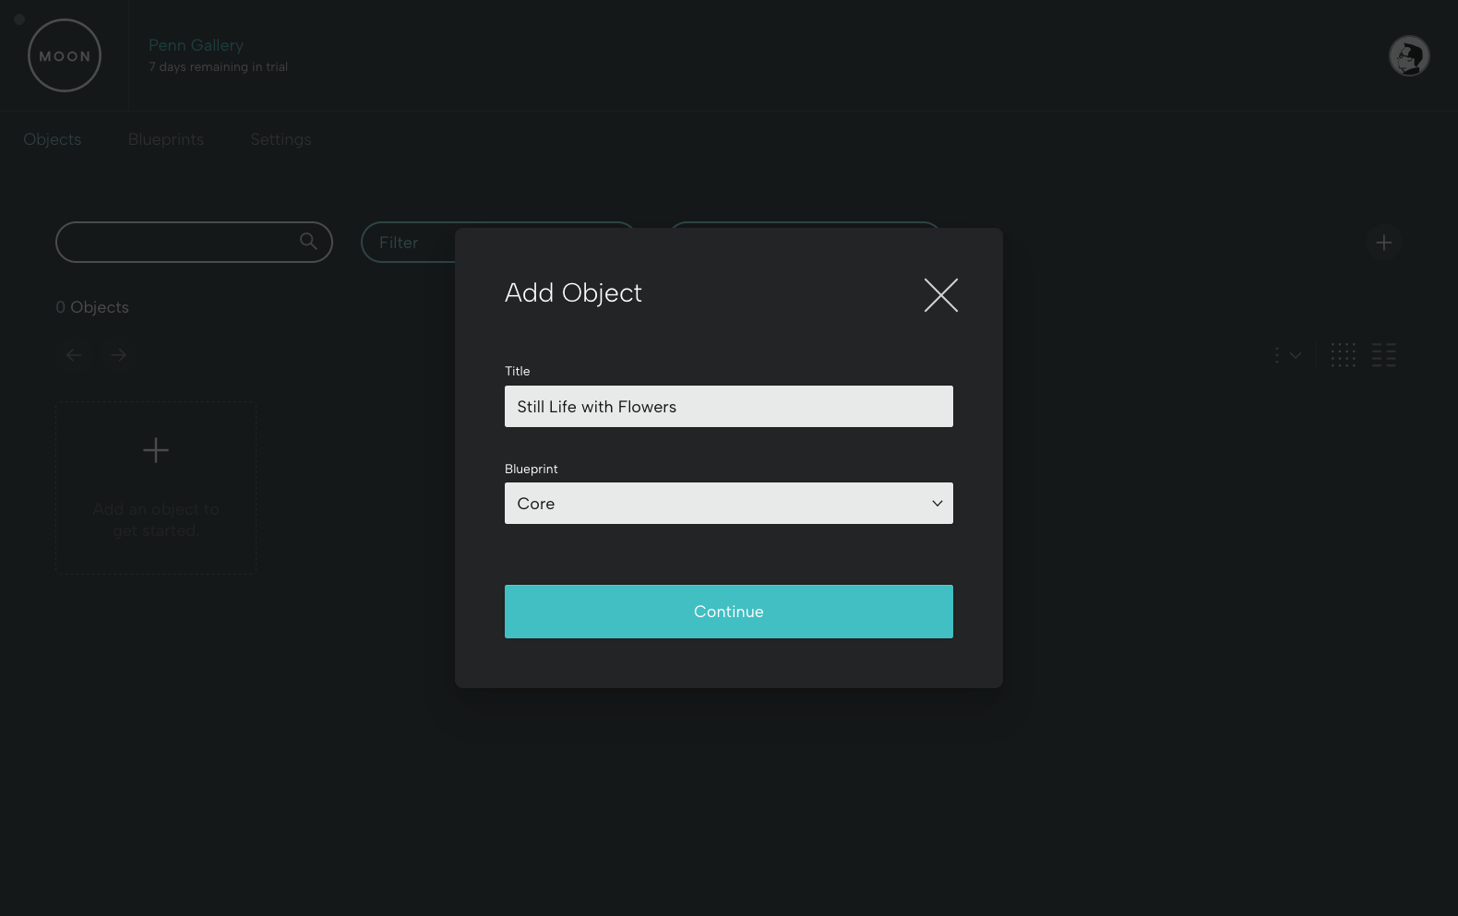Select the Objects tab
1458x916 pixels.
pyautogui.click(x=53, y=139)
